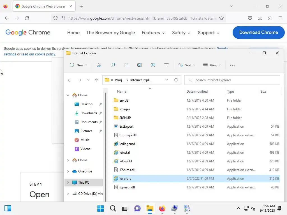287x215 pixels.
Task: Select the ExtExport application file
Action: [196, 127]
